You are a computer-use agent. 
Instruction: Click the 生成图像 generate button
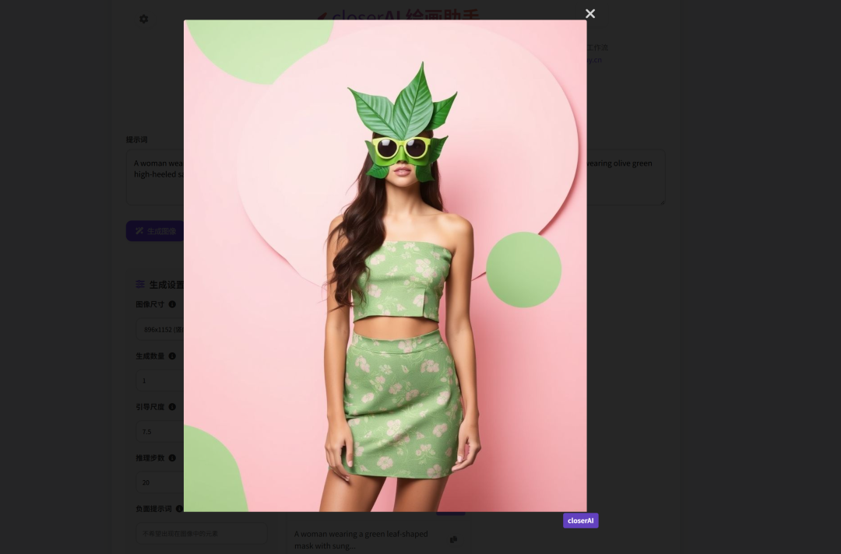point(155,231)
